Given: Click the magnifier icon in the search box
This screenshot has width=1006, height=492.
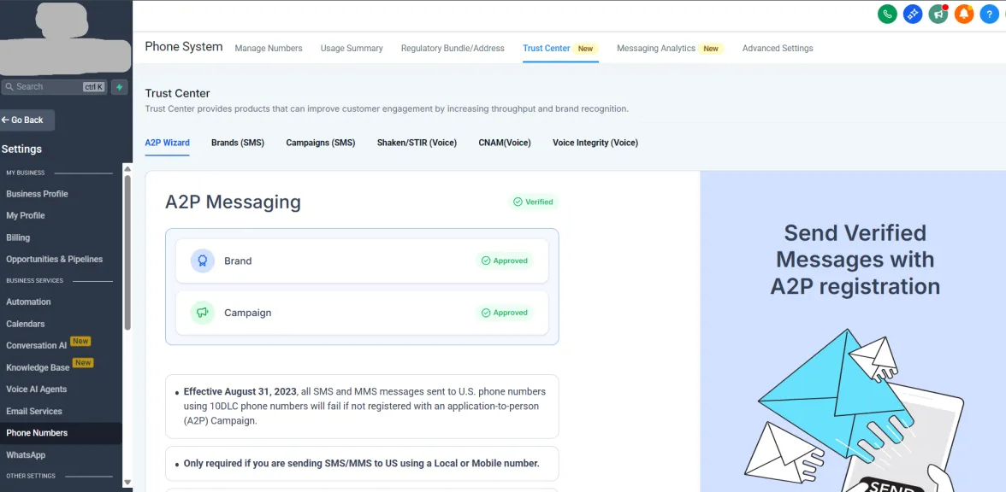Looking at the screenshot, I should point(9,87).
